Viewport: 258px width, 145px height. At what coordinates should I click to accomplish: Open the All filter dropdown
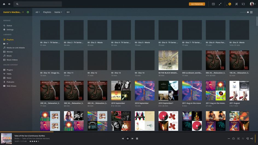(38, 12)
